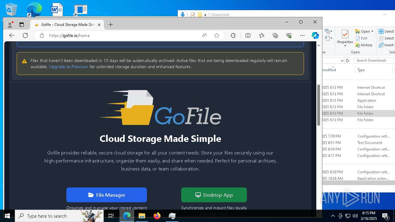Click the GoFile logo image

pos(160,108)
